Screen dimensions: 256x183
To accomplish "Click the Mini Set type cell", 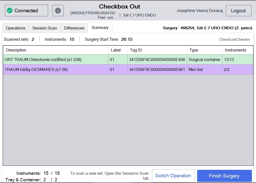I will 204,69.
